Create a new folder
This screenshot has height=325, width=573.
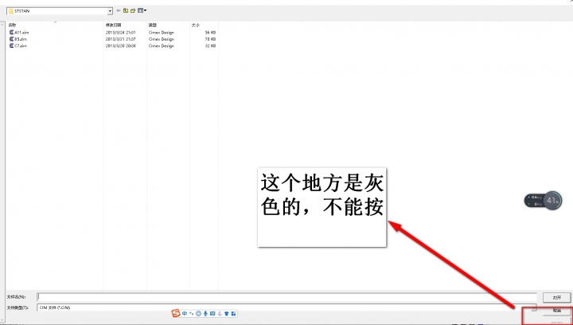[133, 11]
